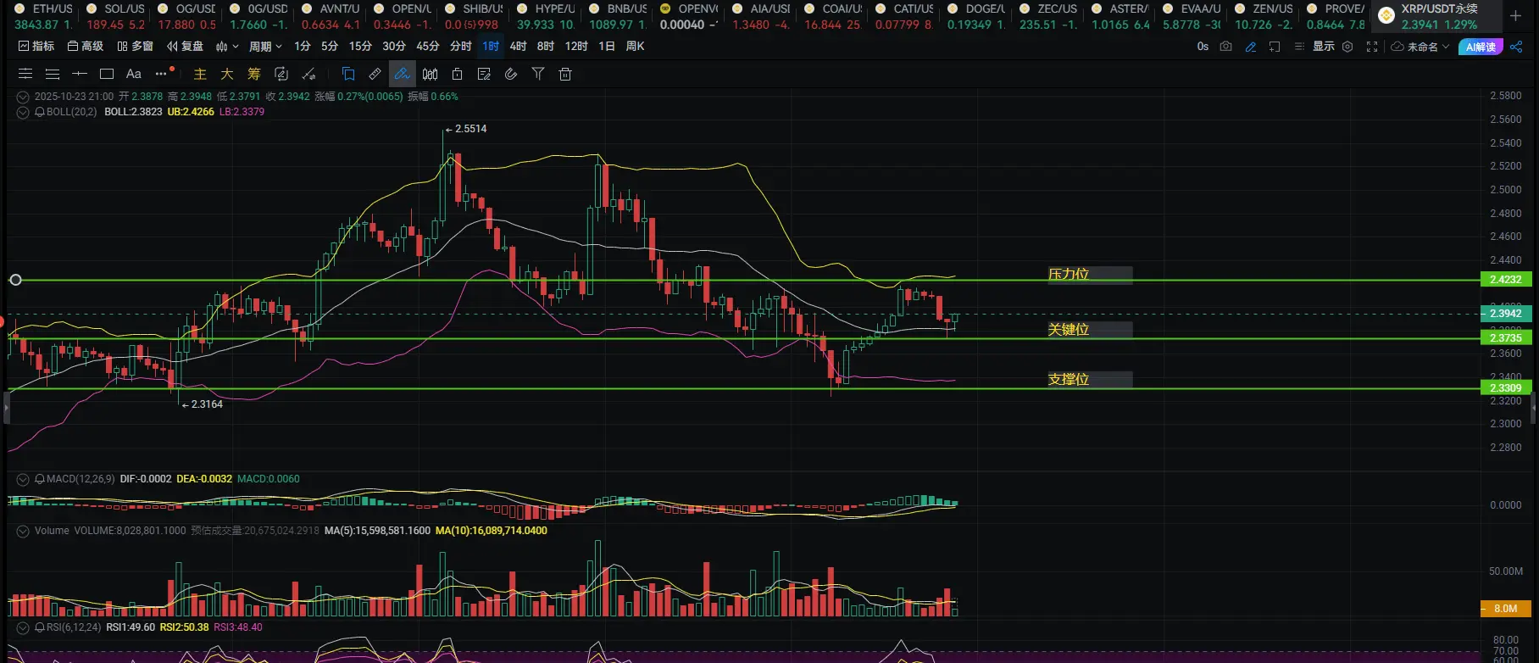Open the 周期 period dropdown
Viewport: 1539px width, 663px height.
[265, 47]
